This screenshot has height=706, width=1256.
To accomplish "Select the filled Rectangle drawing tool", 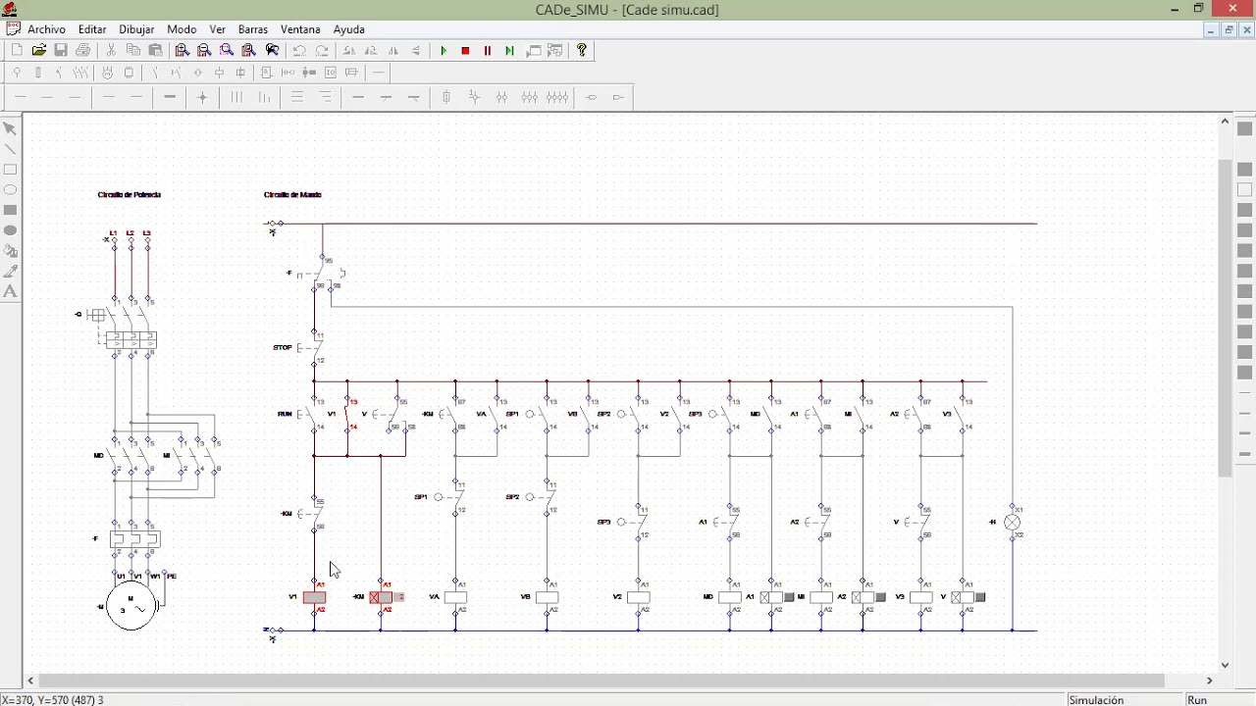I will click(11, 211).
